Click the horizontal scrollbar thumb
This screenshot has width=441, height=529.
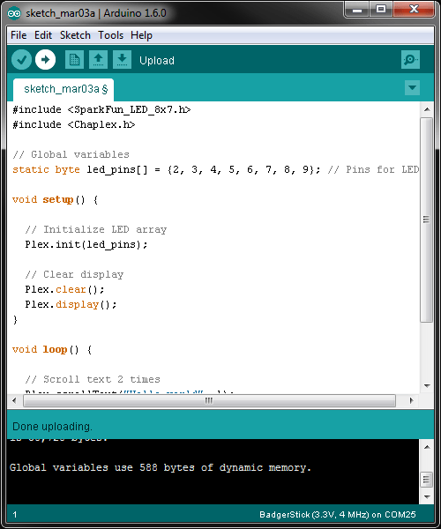pyautogui.click(x=209, y=400)
